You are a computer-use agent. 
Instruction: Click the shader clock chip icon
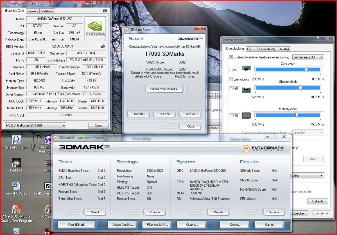click(246, 90)
